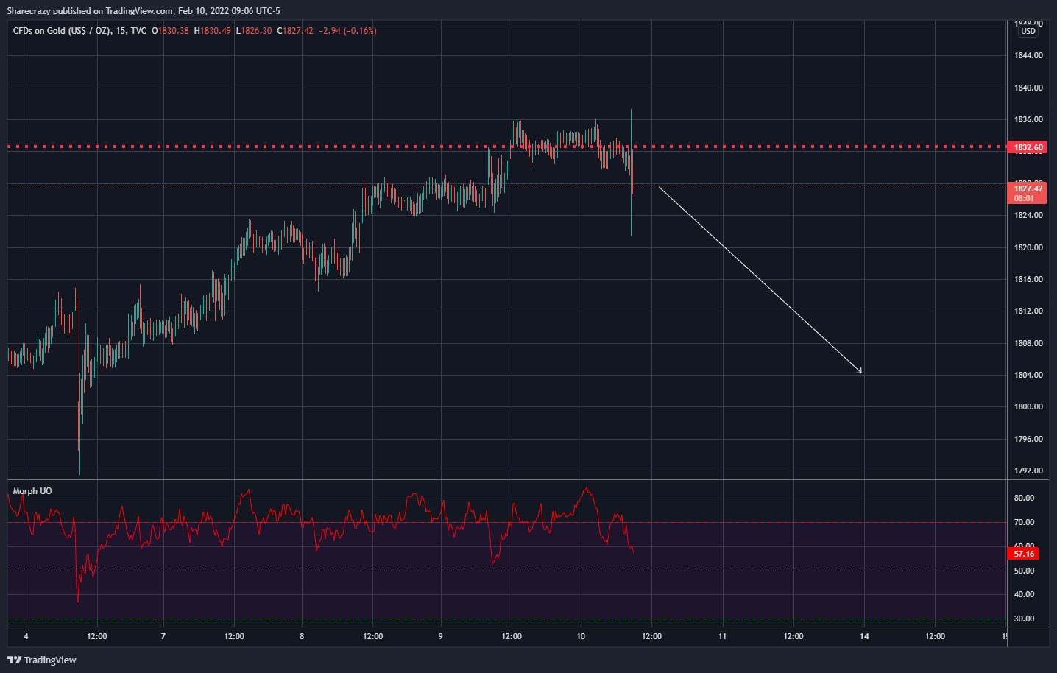Viewport: 1057px width, 673px height.
Task: Click the 1796.00 price axis label
Action: (1028, 439)
